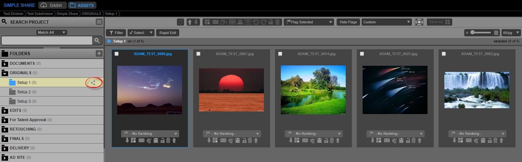
Task: Click the search magnifier button
Action: [x=97, y=40]
